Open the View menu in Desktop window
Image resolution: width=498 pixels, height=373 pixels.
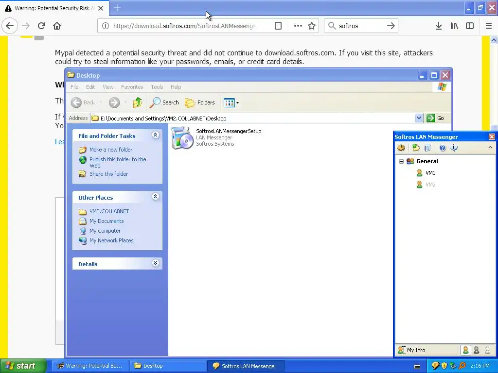(x=108, y=87)
